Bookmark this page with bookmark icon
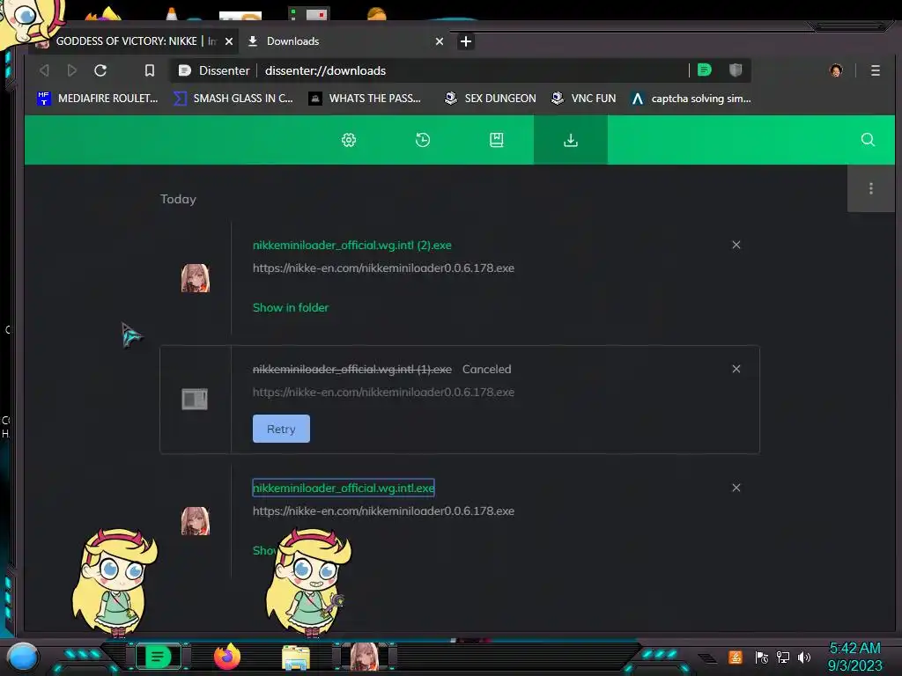 tap(150, 70)
